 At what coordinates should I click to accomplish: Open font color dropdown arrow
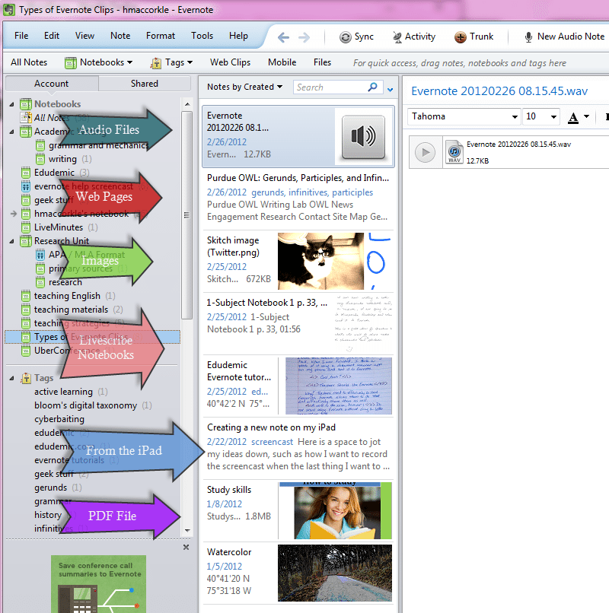click(x=586, y=116)
